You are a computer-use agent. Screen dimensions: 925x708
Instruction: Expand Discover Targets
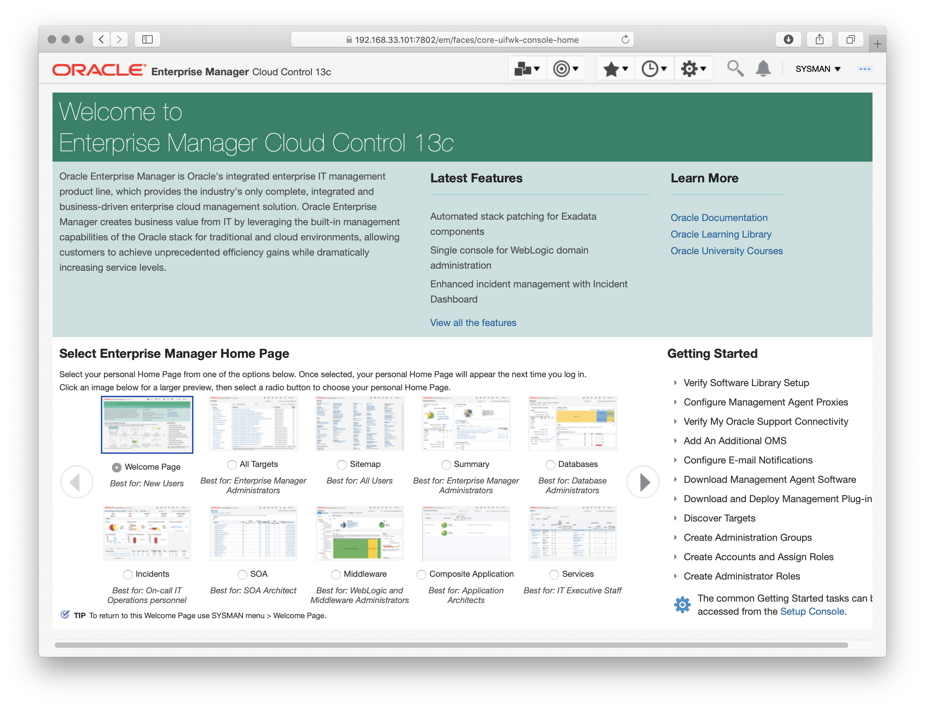click(675, 518)
